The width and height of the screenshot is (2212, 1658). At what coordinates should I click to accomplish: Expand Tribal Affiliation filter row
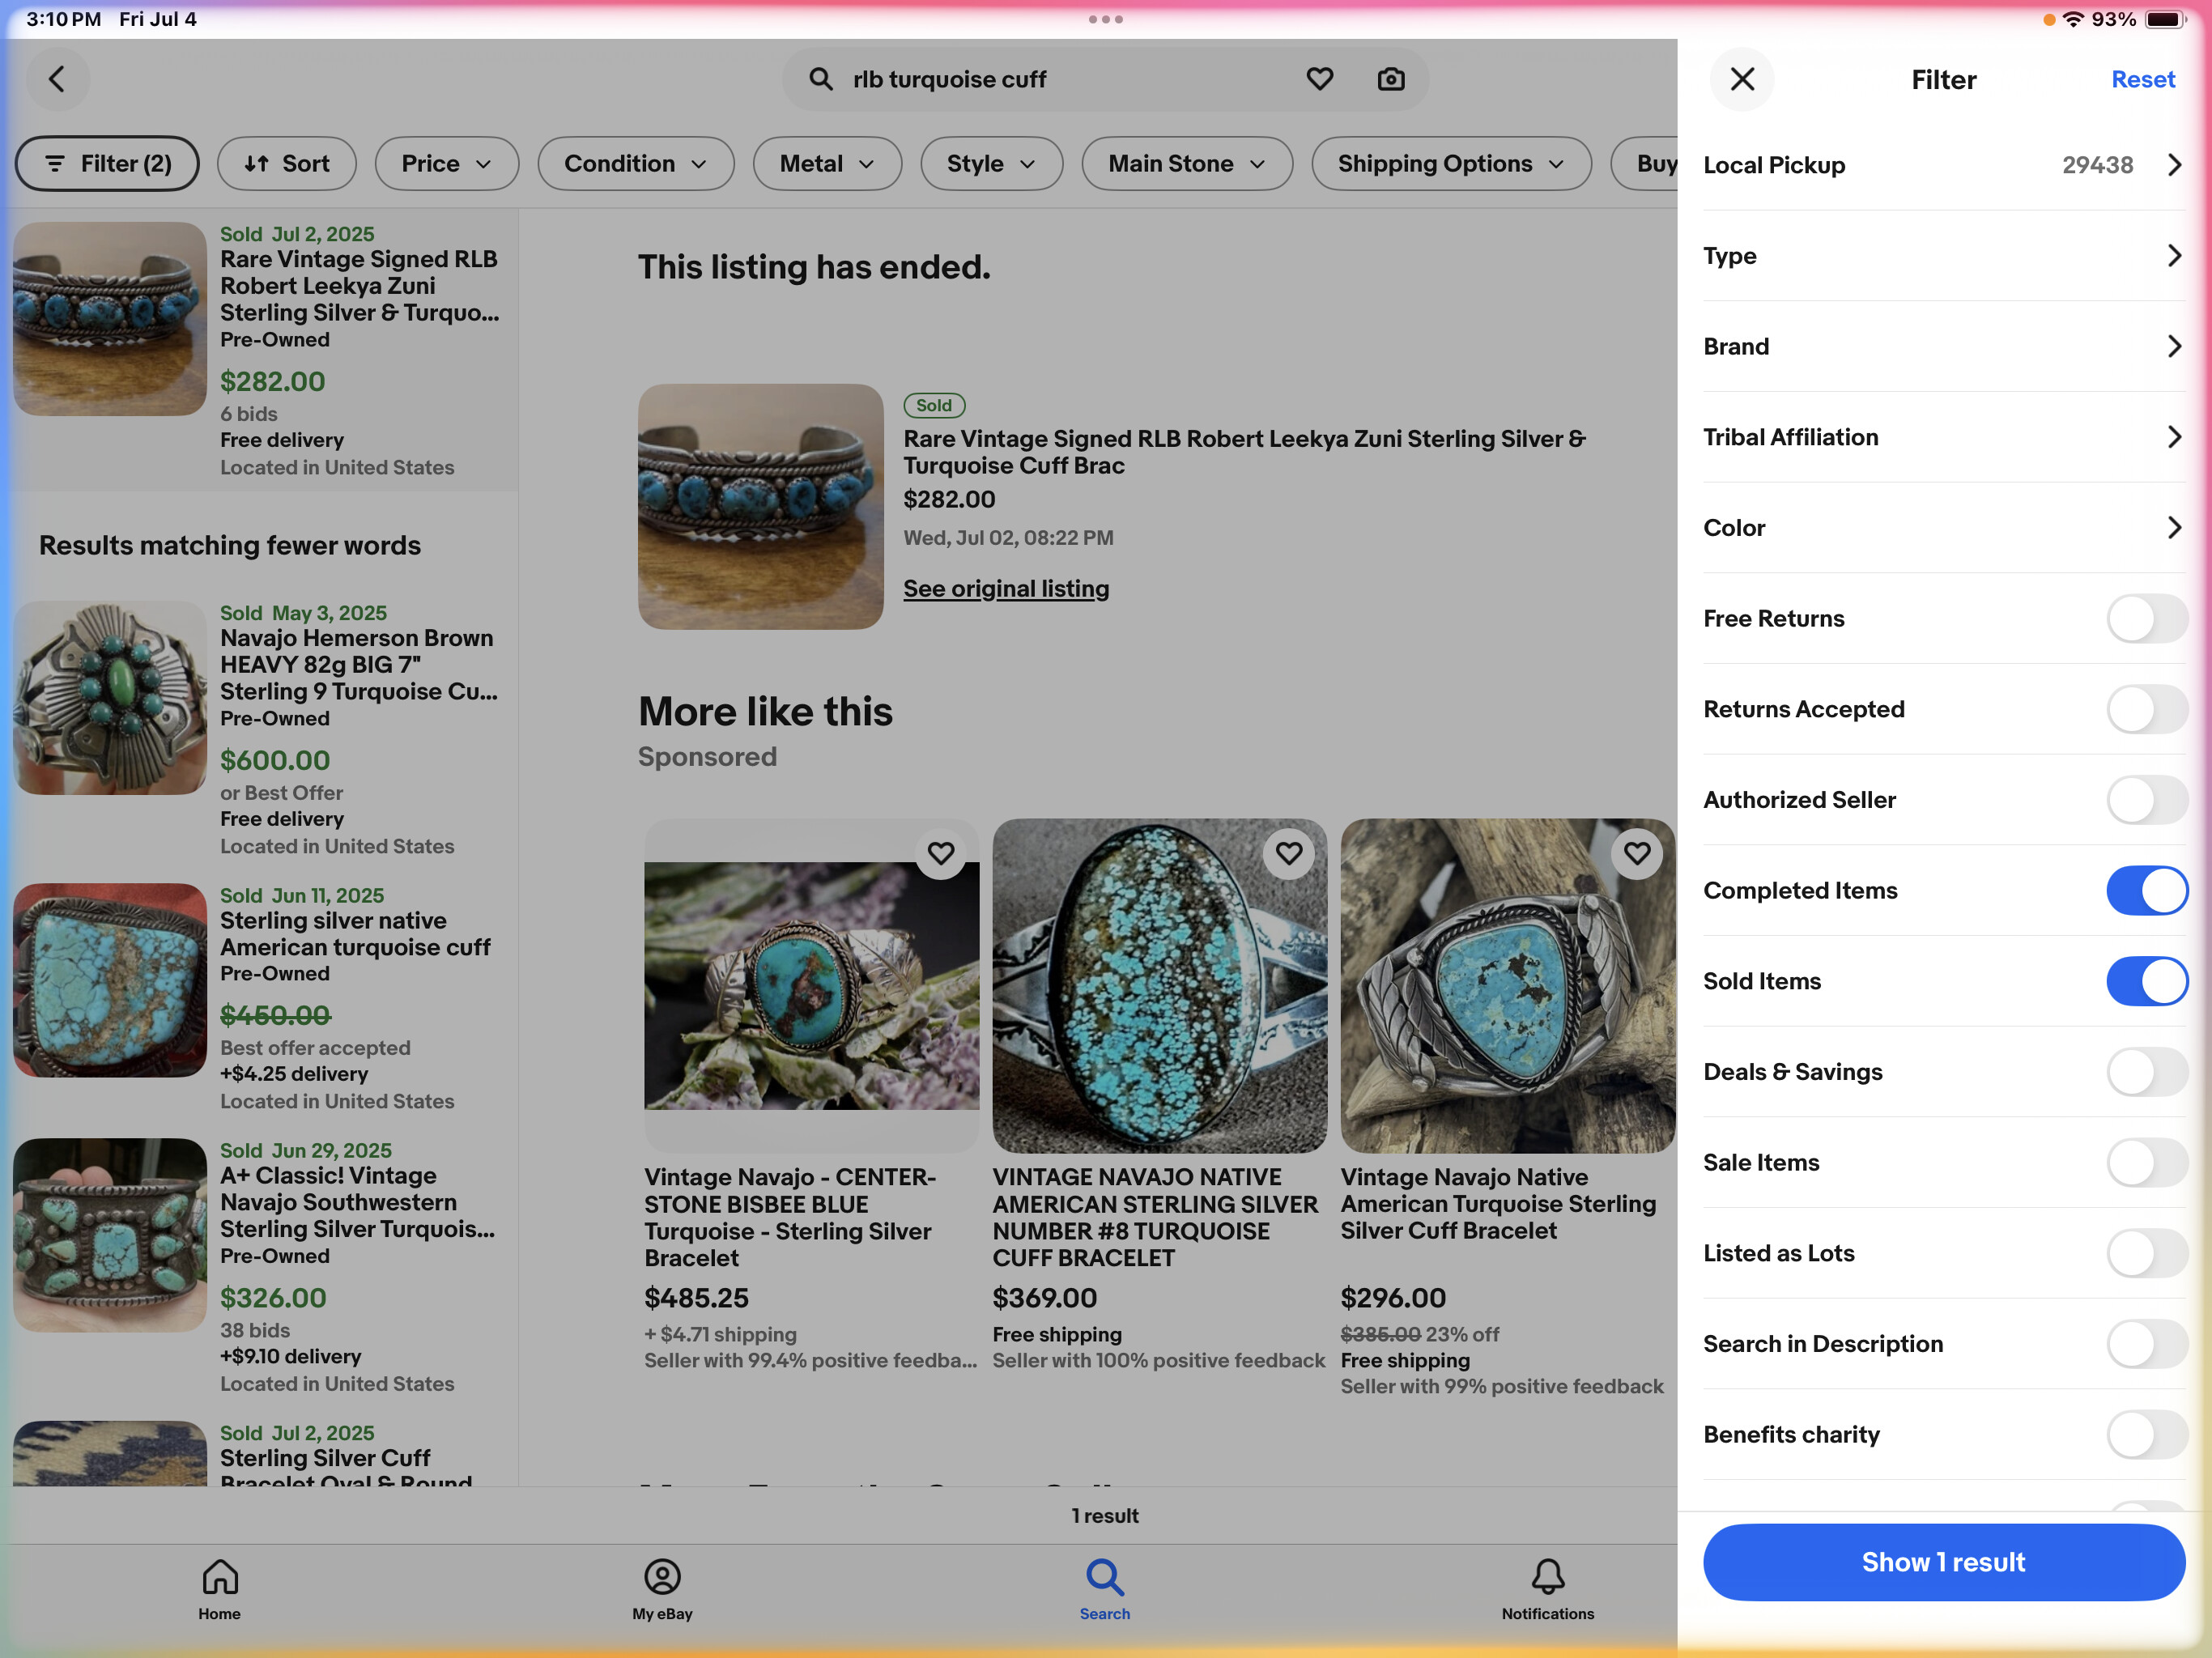[1943, 437]
